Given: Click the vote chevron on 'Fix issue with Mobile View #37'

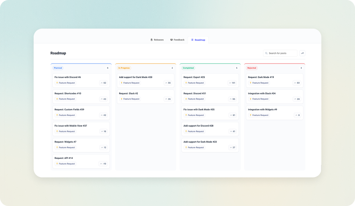Looking at the screenshot, I should [103, 131].
